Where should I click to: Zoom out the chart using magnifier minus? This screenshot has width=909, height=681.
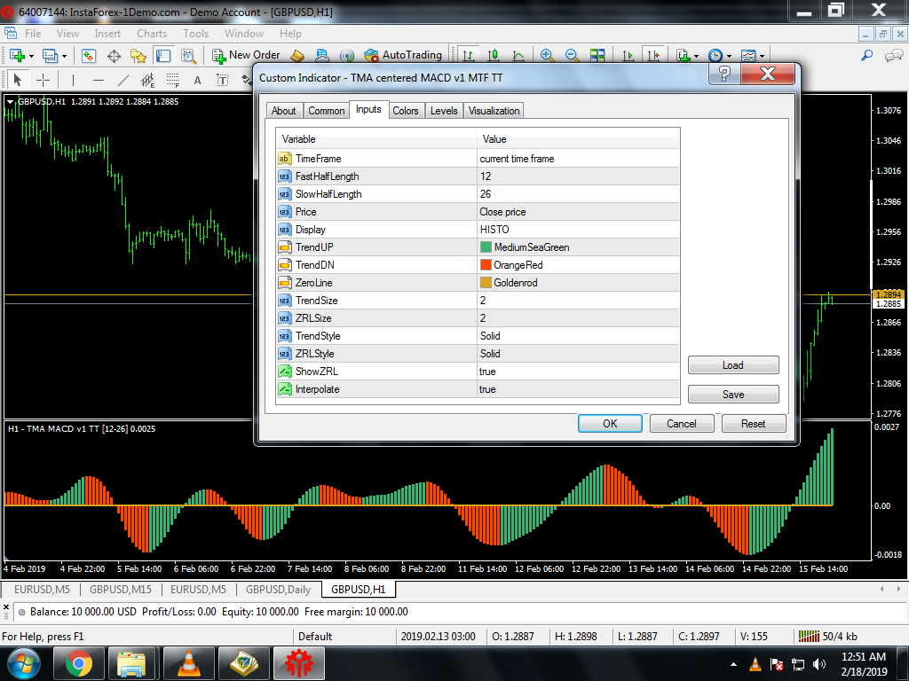click(572, 56)
